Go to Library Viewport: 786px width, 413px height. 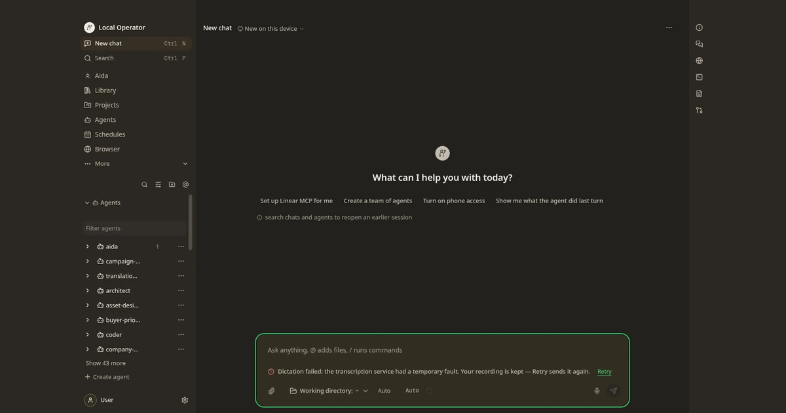136,90
